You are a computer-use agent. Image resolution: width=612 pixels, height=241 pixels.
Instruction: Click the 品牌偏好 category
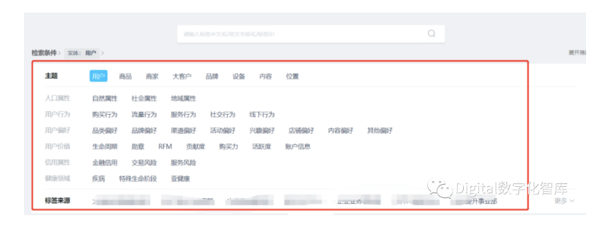tap(144, 130)
